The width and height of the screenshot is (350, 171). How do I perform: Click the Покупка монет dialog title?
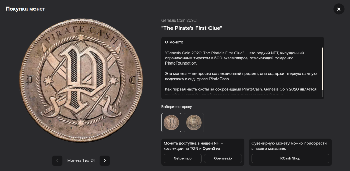(25, 9)
